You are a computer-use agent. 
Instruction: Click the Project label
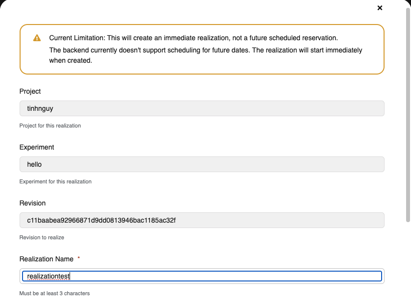[x=30, y=91]
